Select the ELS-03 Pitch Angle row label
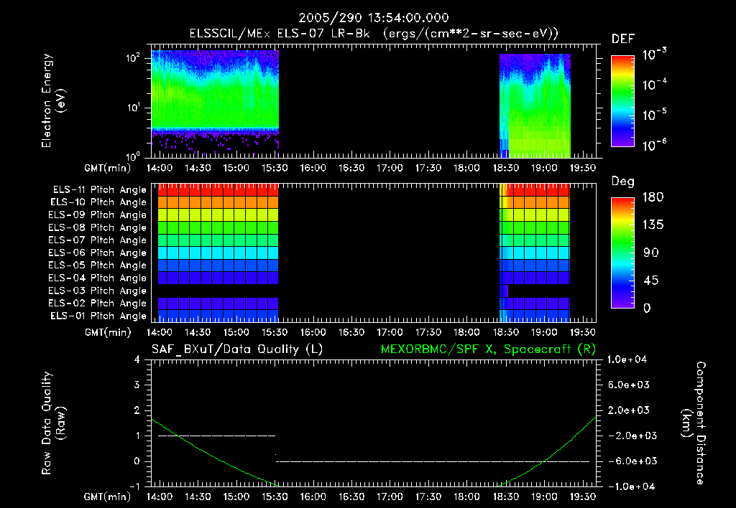Image resolution: width=736 pixels, height=508 pixels. click(x=97, y=291)
